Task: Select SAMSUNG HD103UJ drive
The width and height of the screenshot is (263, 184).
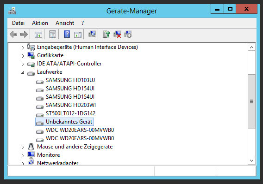Action: click(x=70, y=80)
